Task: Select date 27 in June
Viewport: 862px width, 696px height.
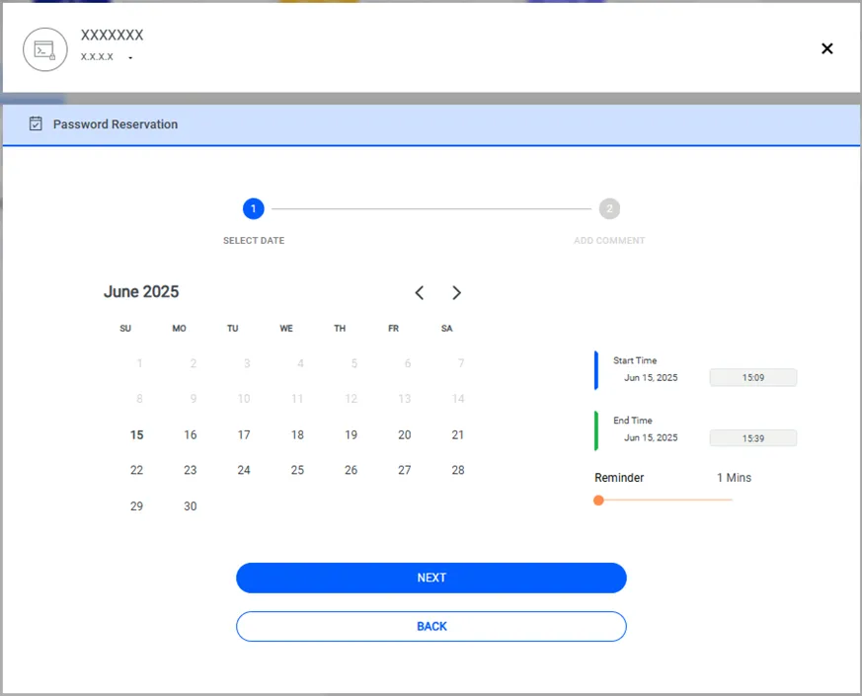Action: (405, 470)
